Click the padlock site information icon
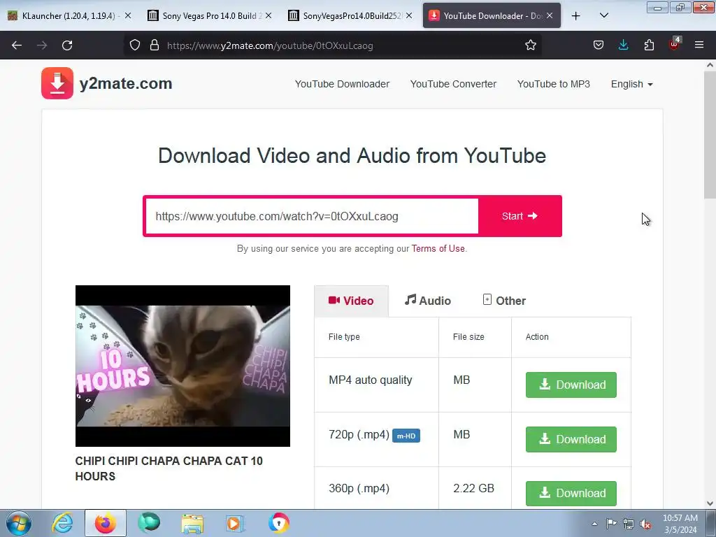 coord(155,45)
